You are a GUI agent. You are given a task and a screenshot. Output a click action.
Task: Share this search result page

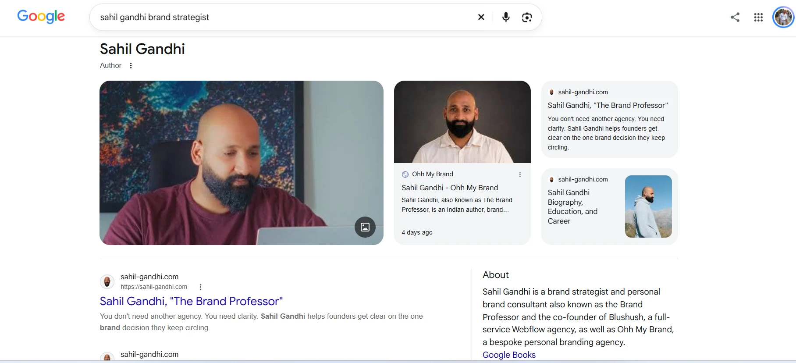(735, 17)
